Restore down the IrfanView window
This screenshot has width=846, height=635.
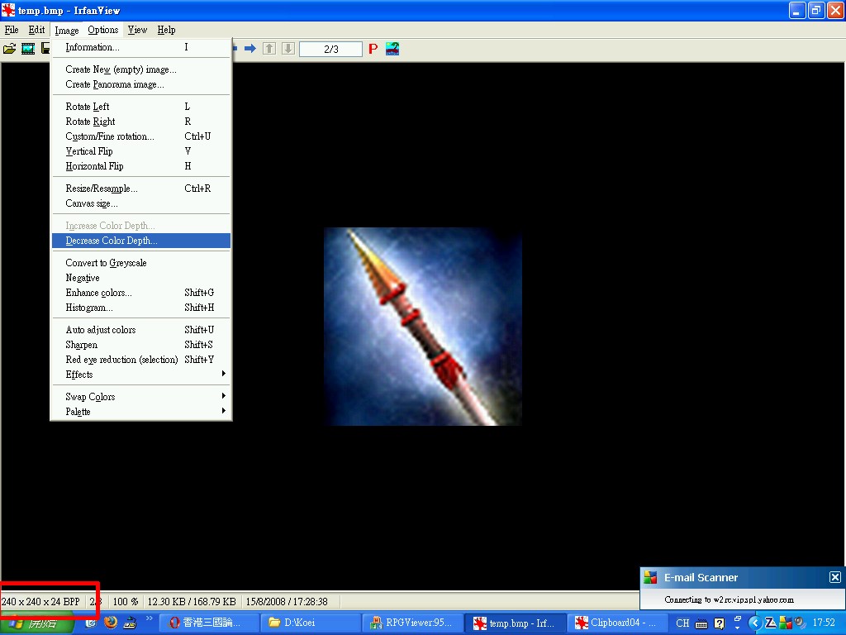click(816, 10)
